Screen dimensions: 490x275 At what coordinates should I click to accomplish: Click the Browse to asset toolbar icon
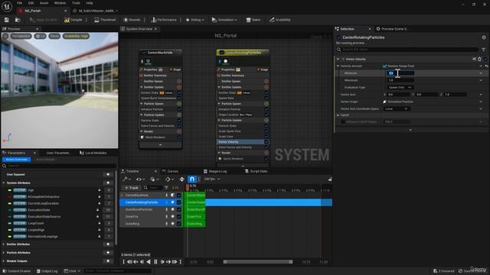tap(18, 20)
